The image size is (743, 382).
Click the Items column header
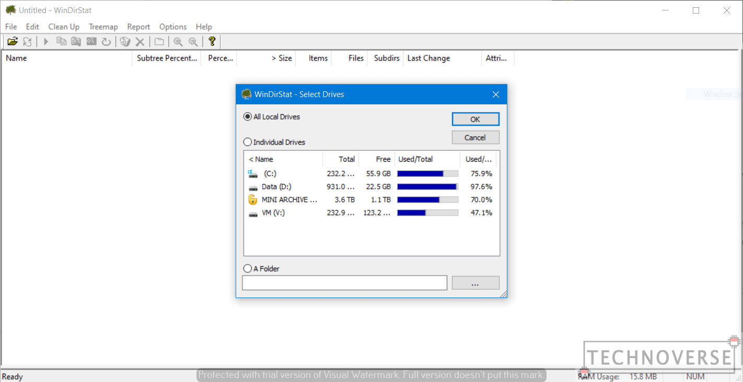point(314,58)
